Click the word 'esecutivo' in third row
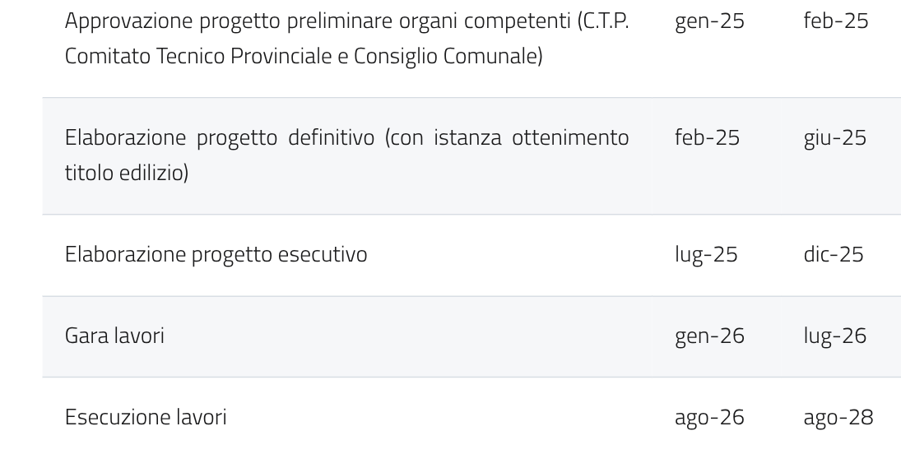Screen dimensions: 901x454 (x=323, y=255)
